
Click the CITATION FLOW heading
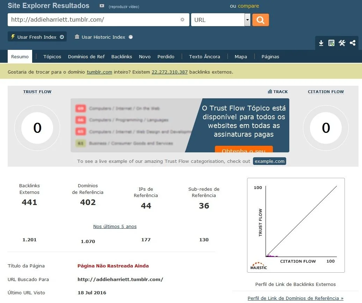click(326, 92)
